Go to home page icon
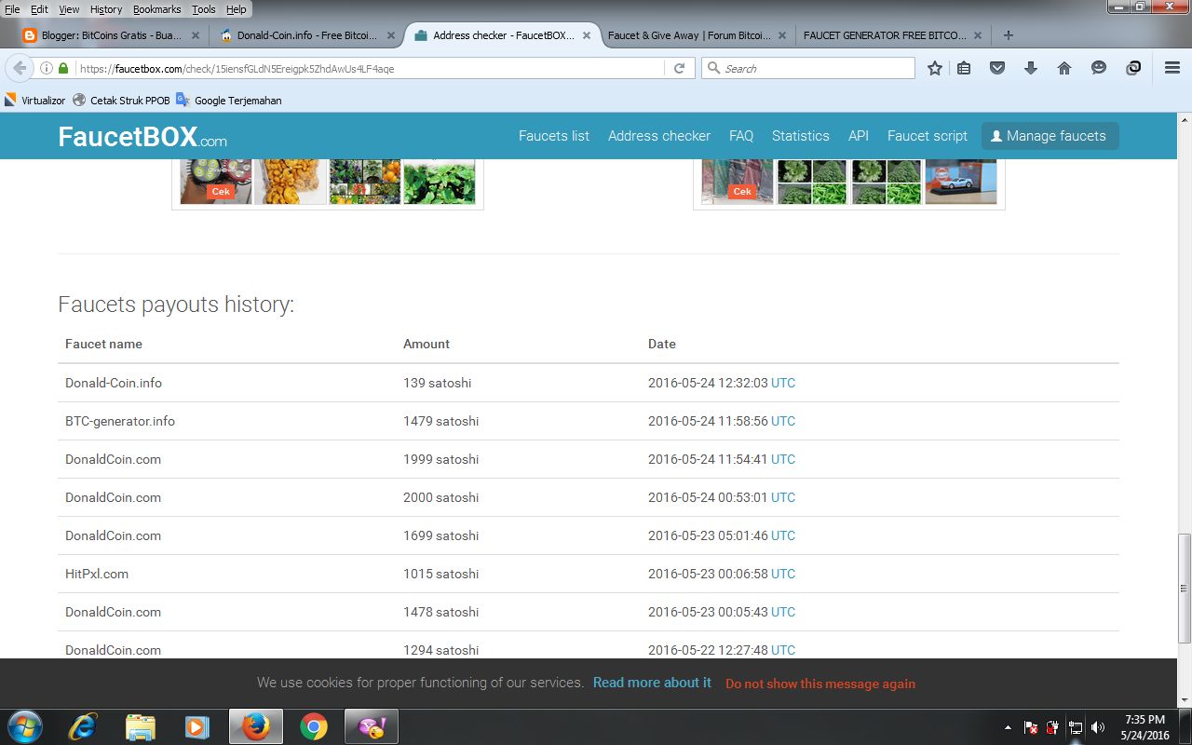 point(1064,68)
